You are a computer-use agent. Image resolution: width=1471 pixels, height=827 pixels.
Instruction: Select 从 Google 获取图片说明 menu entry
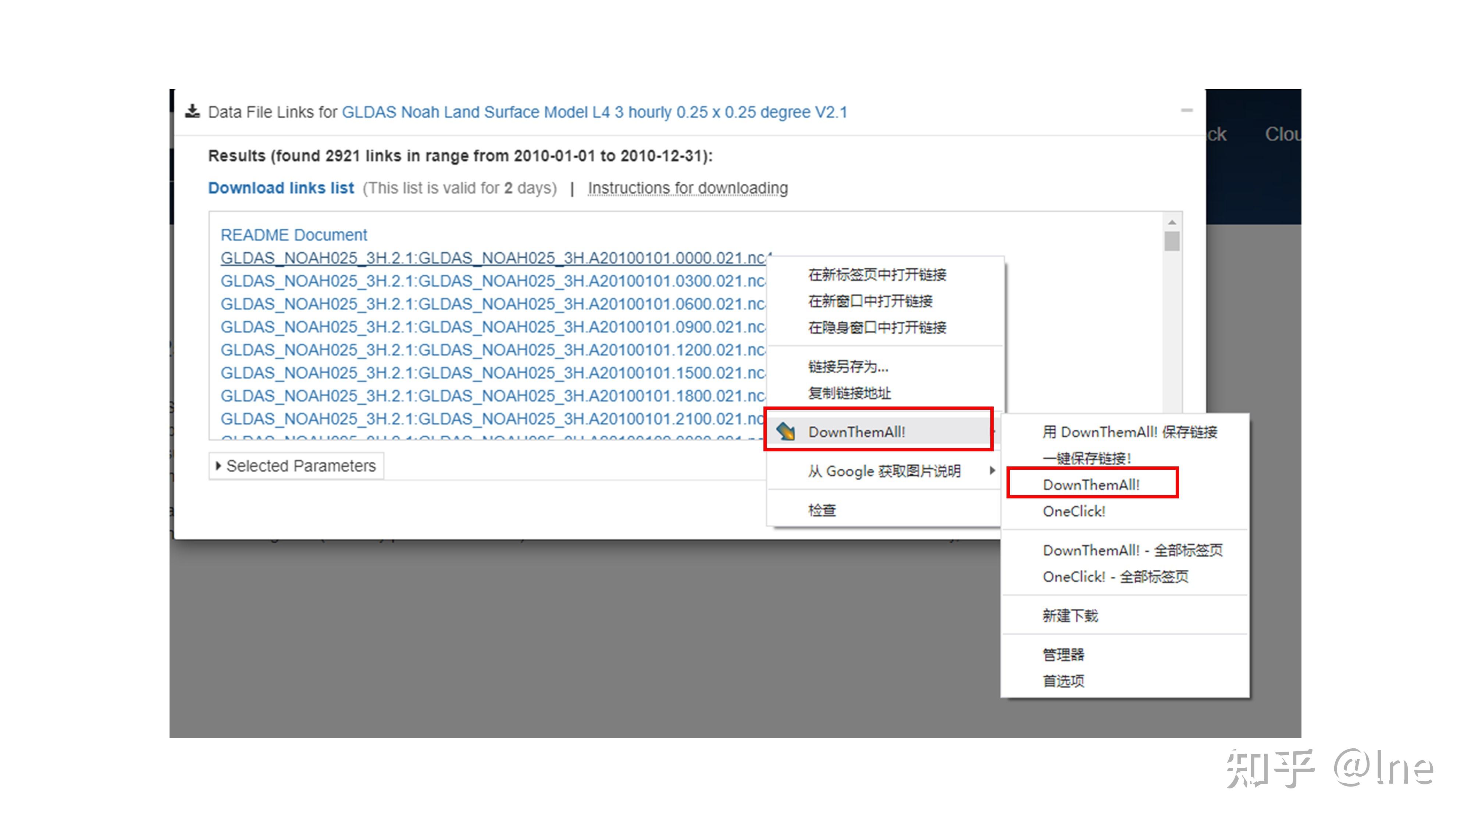[884, 471]
